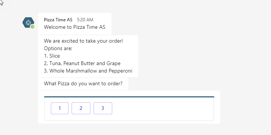Choose option button 3
This screenshot has width=271, height=135.
click(x=103, y=108)
